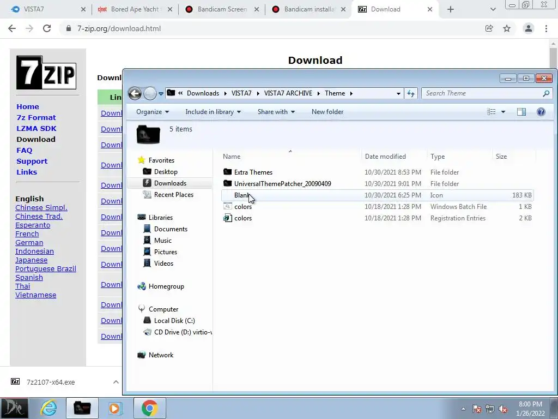Switch to Bored Ape Yacht tab

135,10
